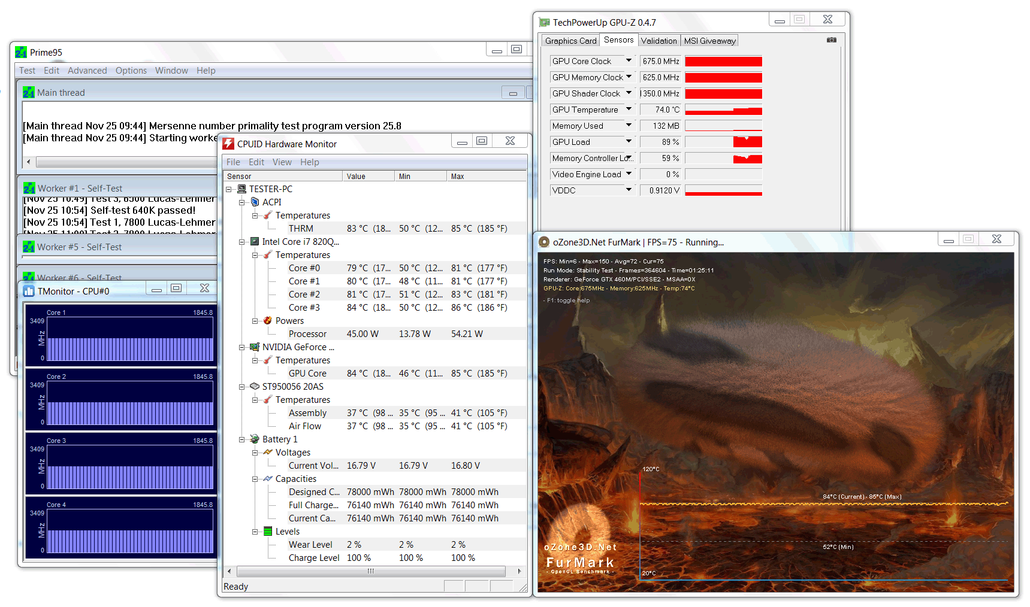Switch to the Graphics Card tab in GPU-Z
This screenshot has height=607, width=1030.
[570, 41]
